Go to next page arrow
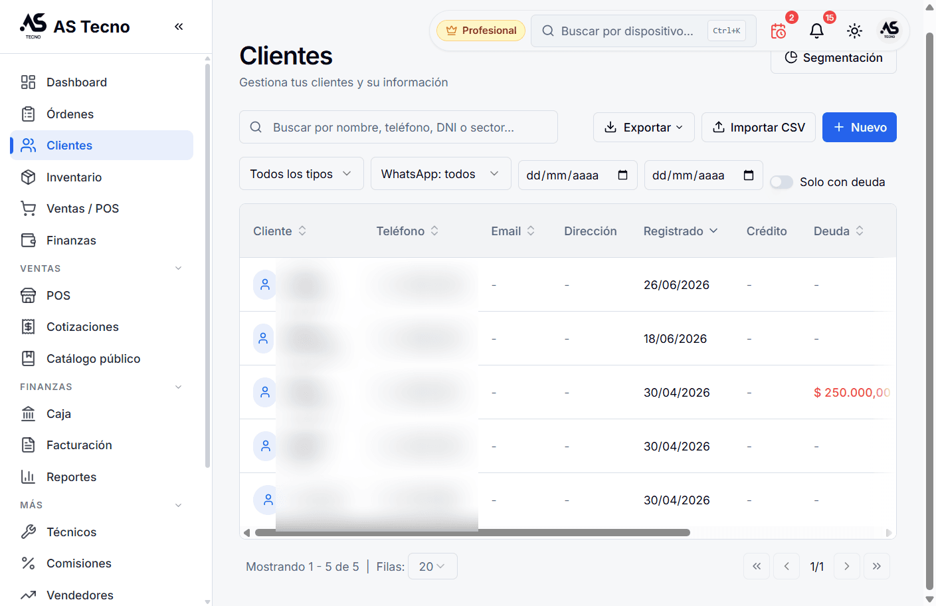Screen dimensions: 936x606 click(847, 566)
